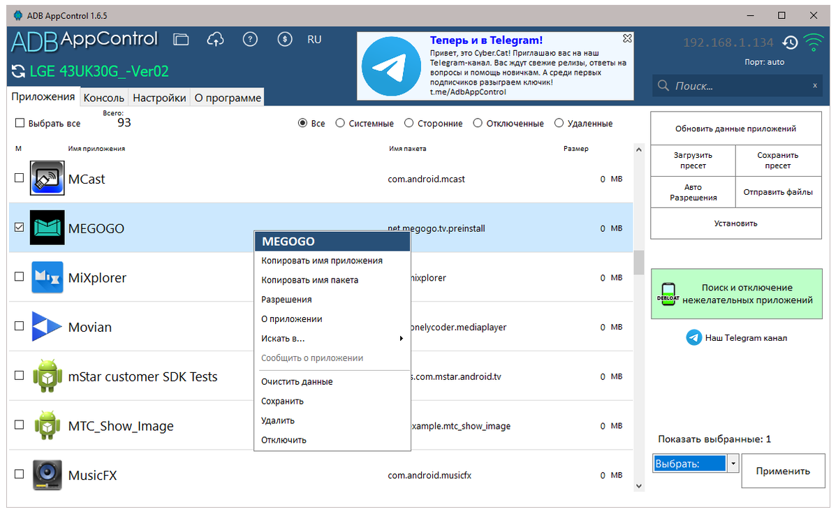
Task: Select the Сторонние radio filter
Action: click(x=409, y=123)
